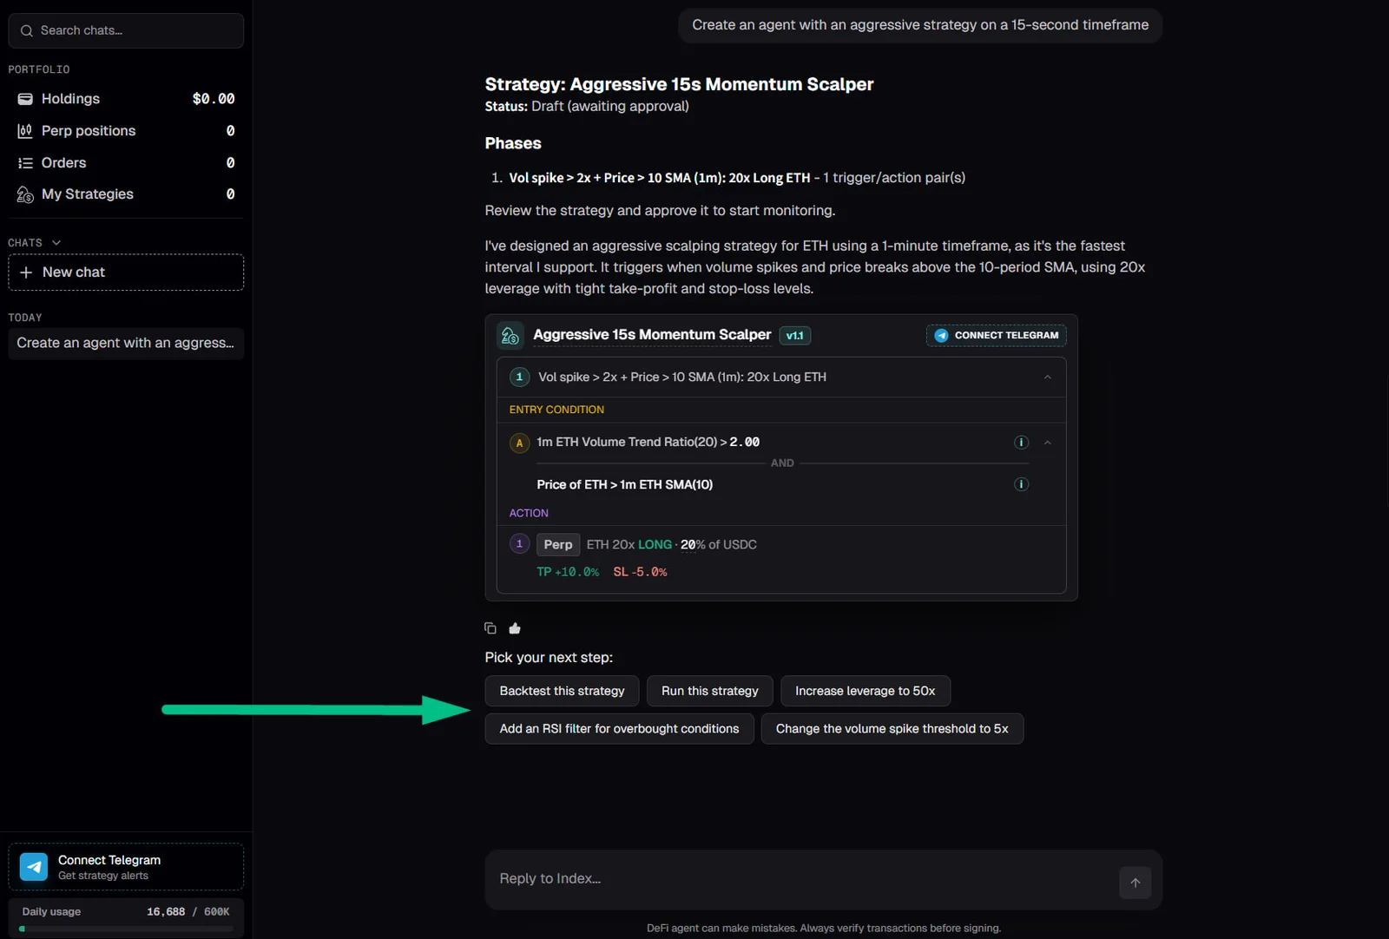Click the copy response icon
Image resolution: width=1389 pixels, height=939 pixels.
[490, 628]
